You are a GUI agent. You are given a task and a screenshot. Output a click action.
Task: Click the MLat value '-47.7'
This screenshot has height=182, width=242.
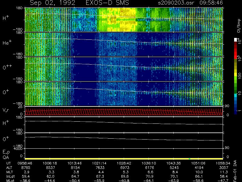click(x=223, y=180)
